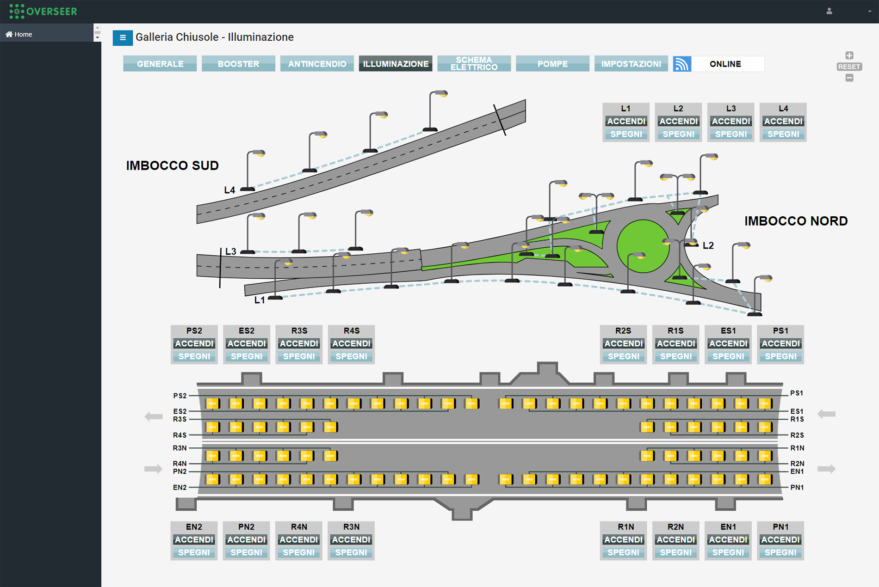Screen dimensions: 879x587
Task: Click the lower-right traffic direction arrow
Action: (826, 469)
